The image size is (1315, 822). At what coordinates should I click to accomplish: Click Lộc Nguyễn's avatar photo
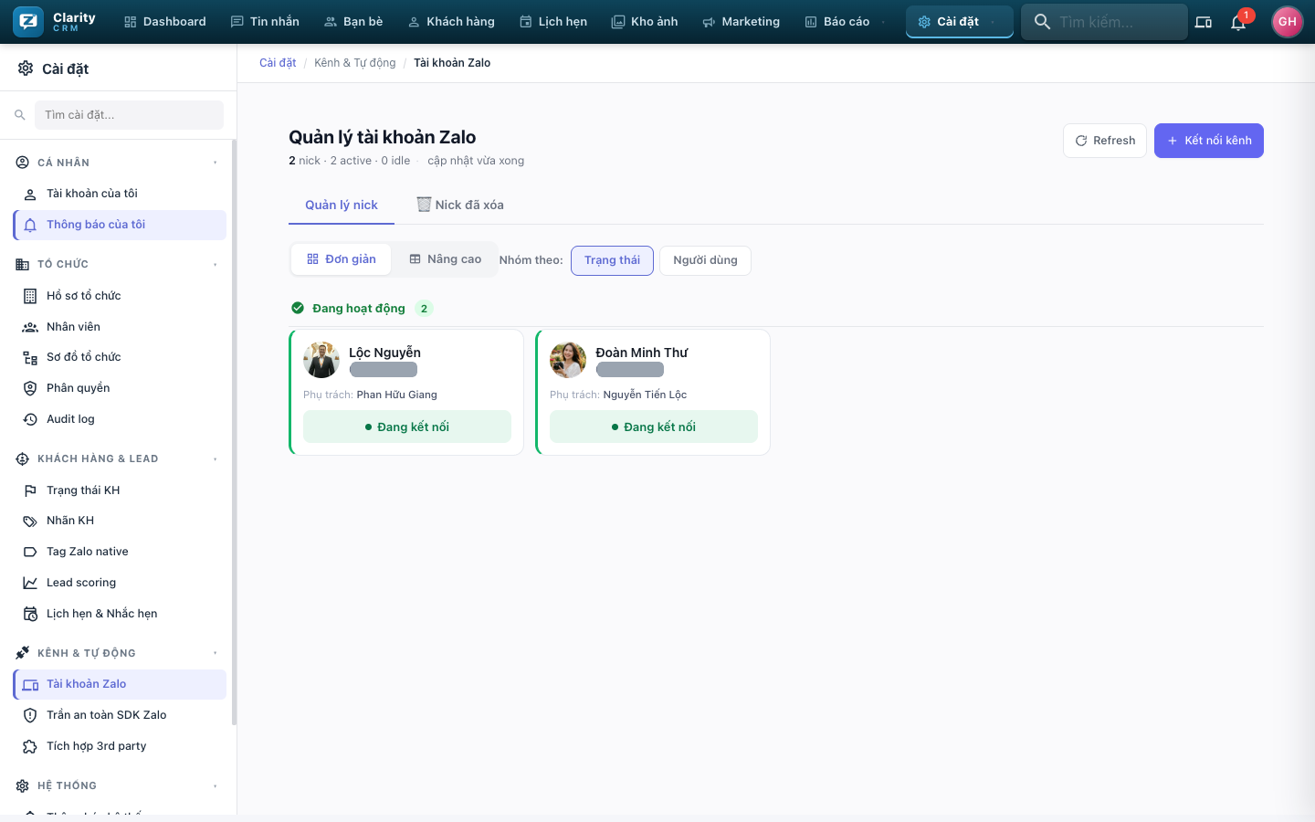pos(321,360)
